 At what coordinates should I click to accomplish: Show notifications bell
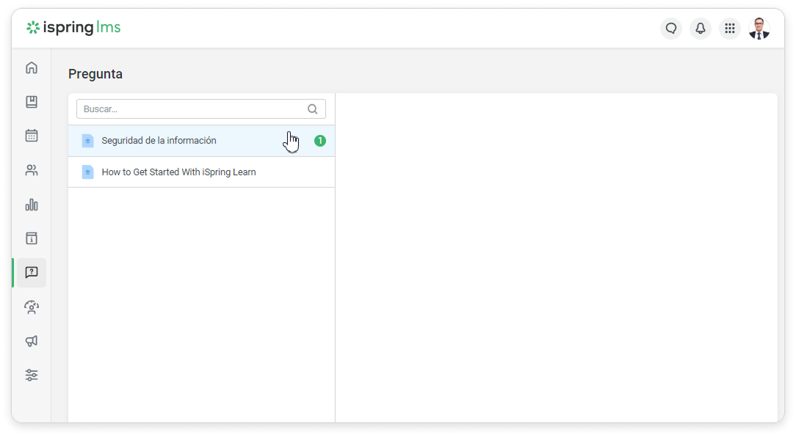(700, 29)
